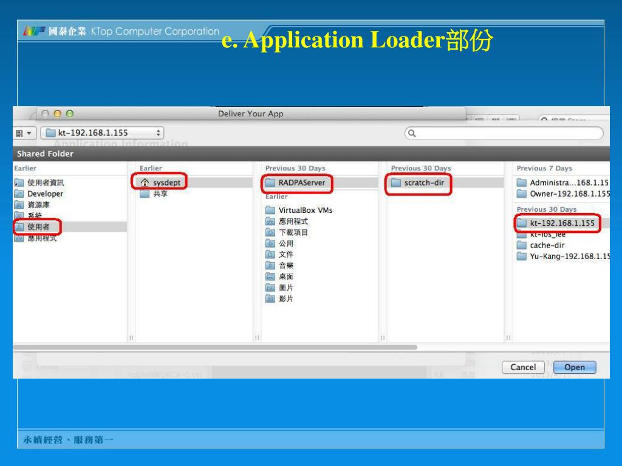Click the first column resize handle
Image resolution: width=622 pixels, height=466 pixels.
[x=131, y=337]
